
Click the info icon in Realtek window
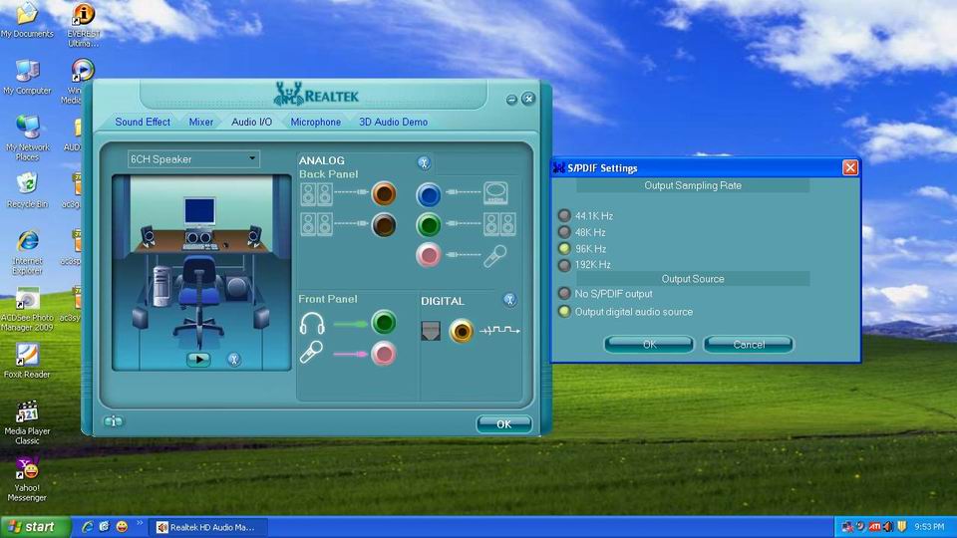pyautogui.click(x=113, y=421)
